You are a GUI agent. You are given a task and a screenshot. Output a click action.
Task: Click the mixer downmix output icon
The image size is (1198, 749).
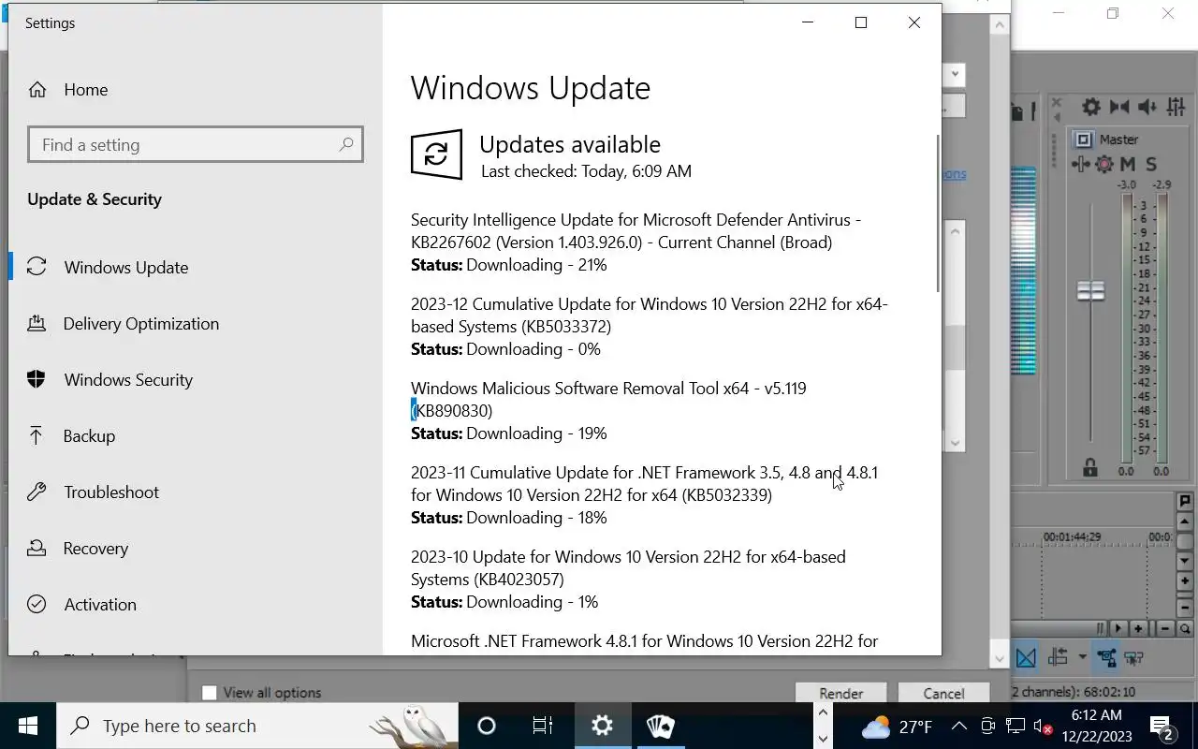1119,107
